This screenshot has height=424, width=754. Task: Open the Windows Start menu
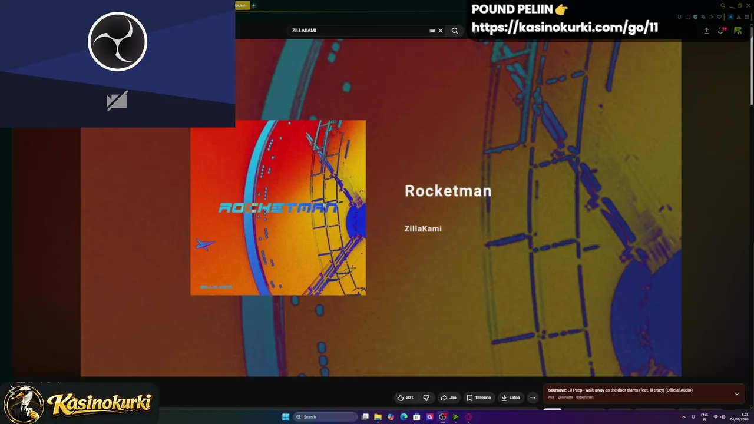[x=286, y=417]
